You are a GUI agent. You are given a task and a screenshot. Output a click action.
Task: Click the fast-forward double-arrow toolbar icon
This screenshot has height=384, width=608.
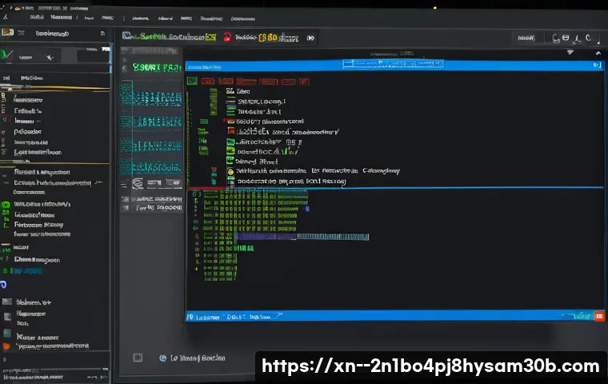tap(310, 38)
